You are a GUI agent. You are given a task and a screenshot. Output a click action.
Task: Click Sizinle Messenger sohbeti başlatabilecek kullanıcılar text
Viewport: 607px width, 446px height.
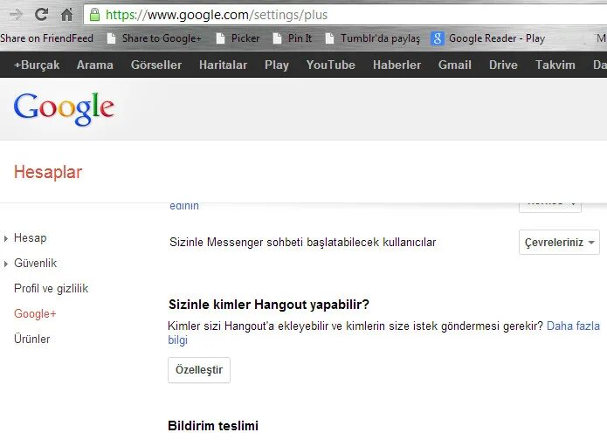[x=303, y=242]
